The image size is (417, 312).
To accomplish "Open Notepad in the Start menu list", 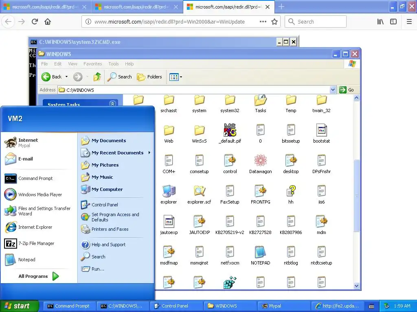I will coord(20,260).
